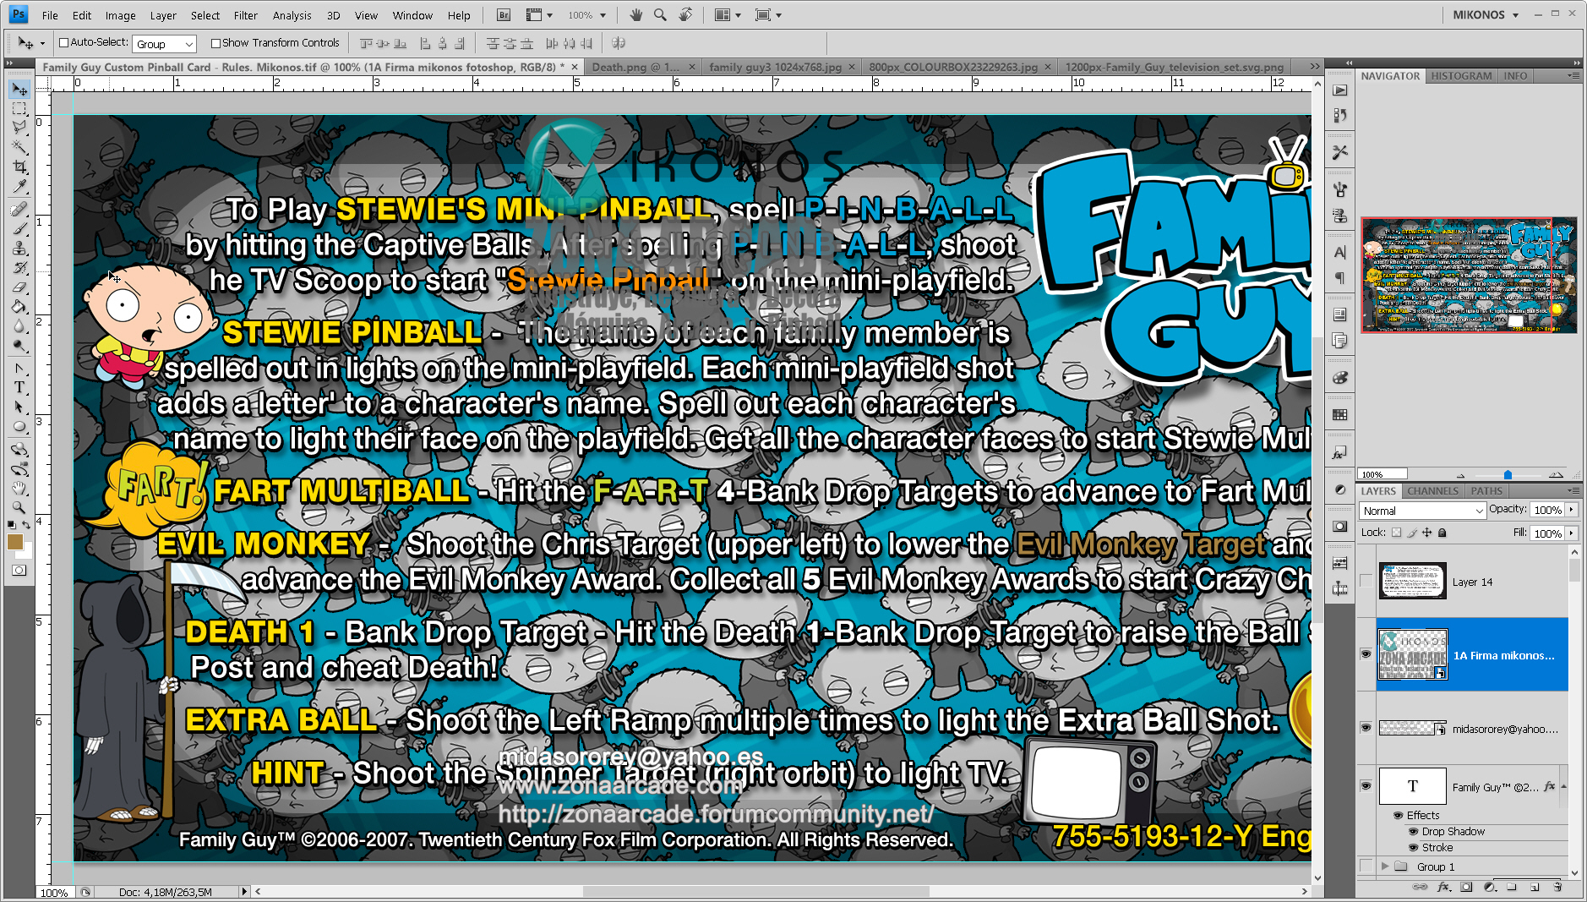Select the Magic Wand tool
The image size is (1587, 902).
[x=19, y=147]
